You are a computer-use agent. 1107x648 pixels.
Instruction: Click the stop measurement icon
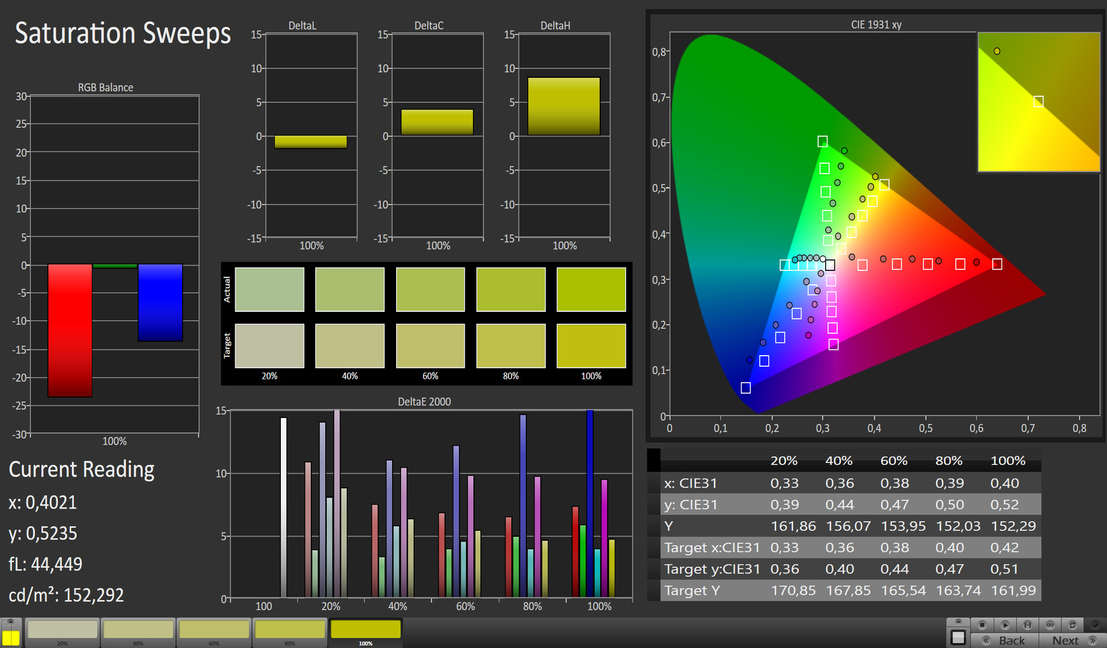click(x=982, y=625)
